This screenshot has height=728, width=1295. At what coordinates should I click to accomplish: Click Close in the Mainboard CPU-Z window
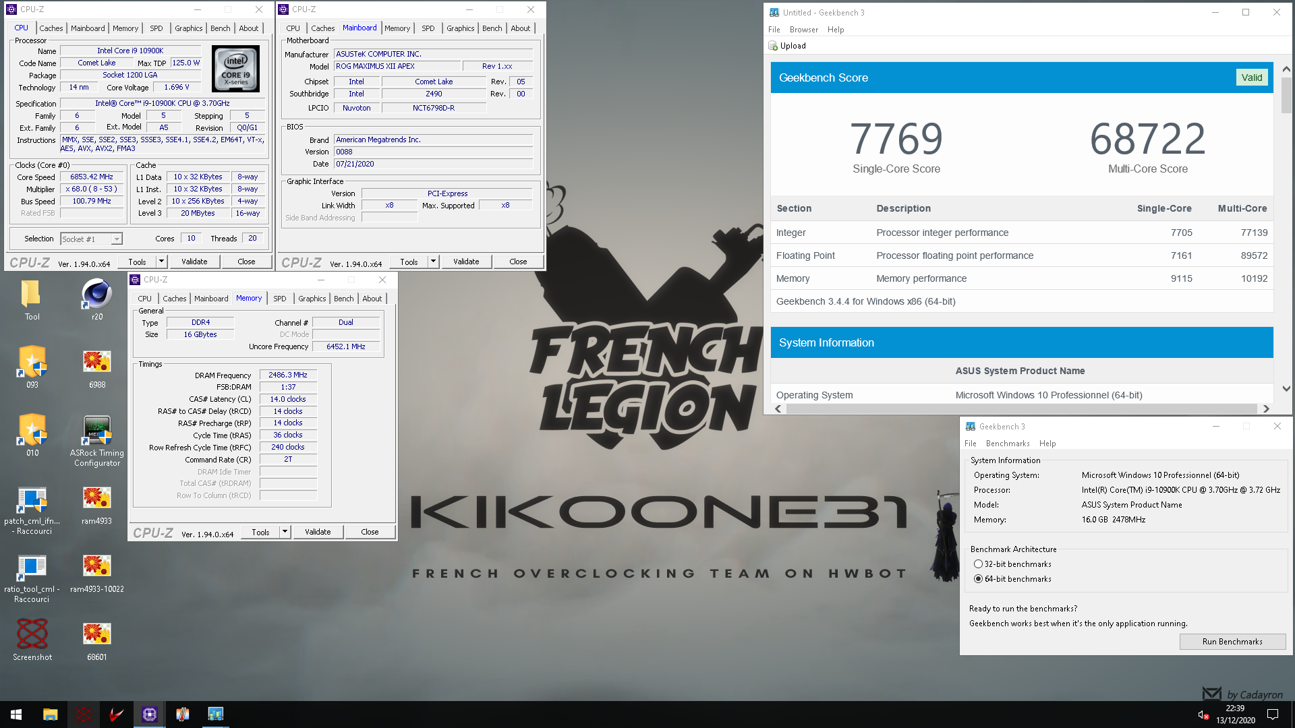[x=518, y=262]
